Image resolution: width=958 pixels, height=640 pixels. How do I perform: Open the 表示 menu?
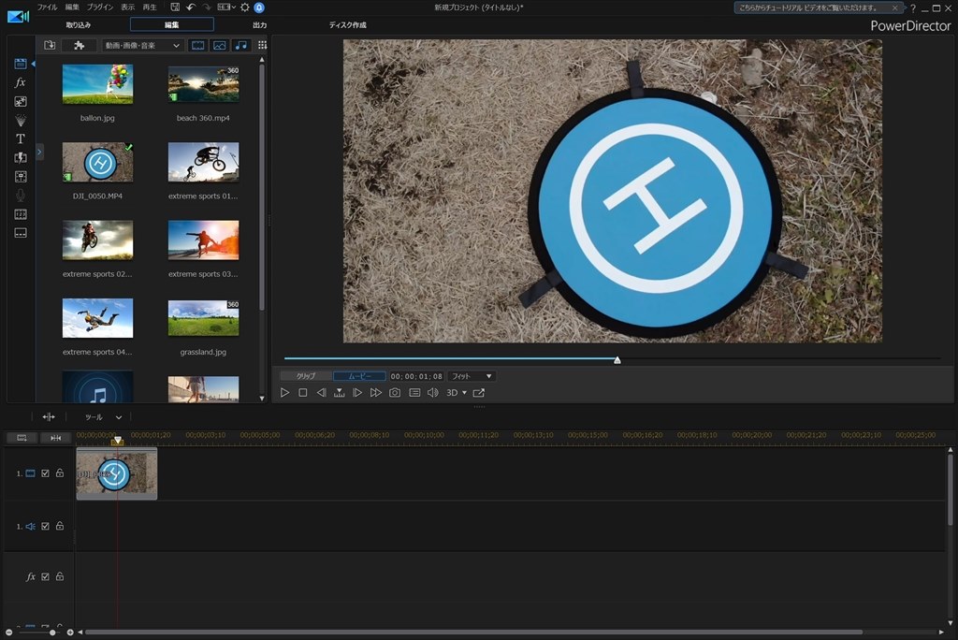(x=127, y=7)
